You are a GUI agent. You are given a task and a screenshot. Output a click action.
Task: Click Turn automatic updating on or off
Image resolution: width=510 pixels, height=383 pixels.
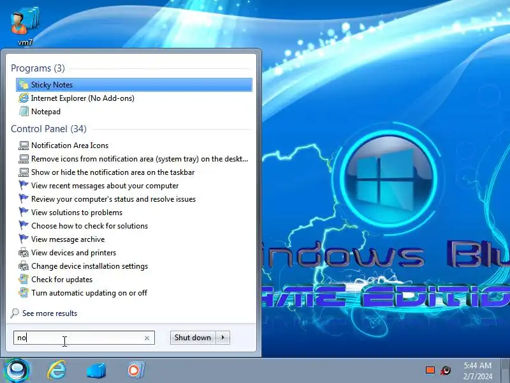pyautogui.click(x=134, y=292)
